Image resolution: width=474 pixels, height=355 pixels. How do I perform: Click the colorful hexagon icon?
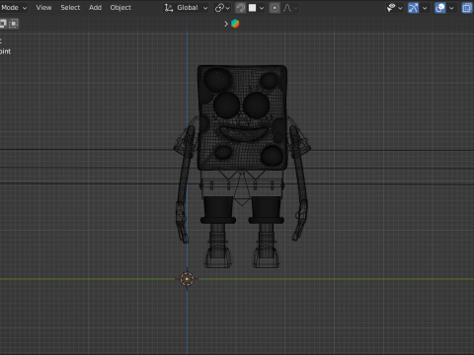tap(235, 24)
